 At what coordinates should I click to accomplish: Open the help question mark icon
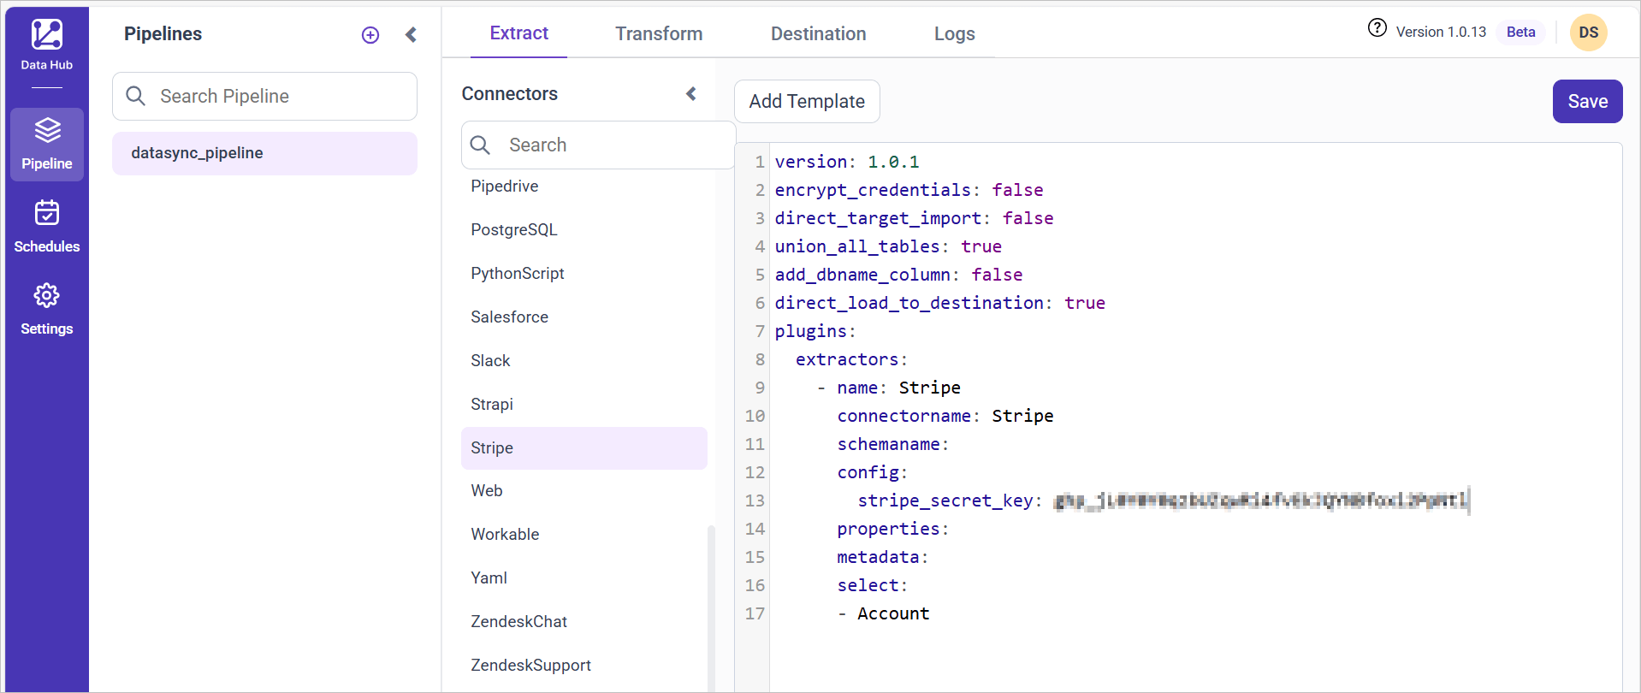click(1377, 28)
